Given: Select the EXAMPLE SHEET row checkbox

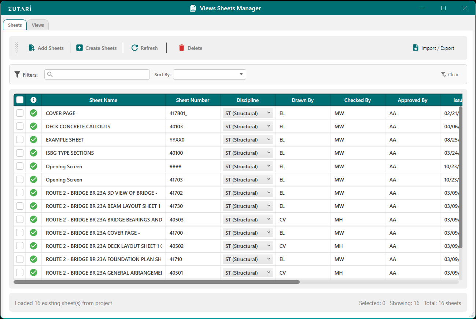Looking at the screenshot, I should tap(20, 140).
